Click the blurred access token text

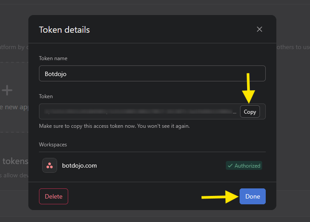click(137, 111)
